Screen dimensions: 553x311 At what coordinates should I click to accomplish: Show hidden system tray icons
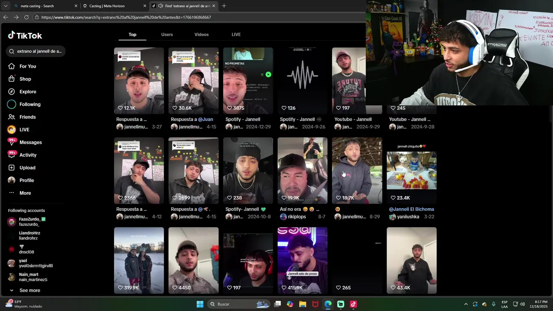tap(466, 304)
